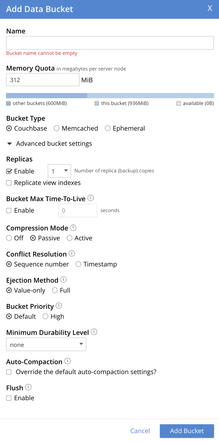Click the memory quota usage bar
219x442 pixels.
coord(110,96)
